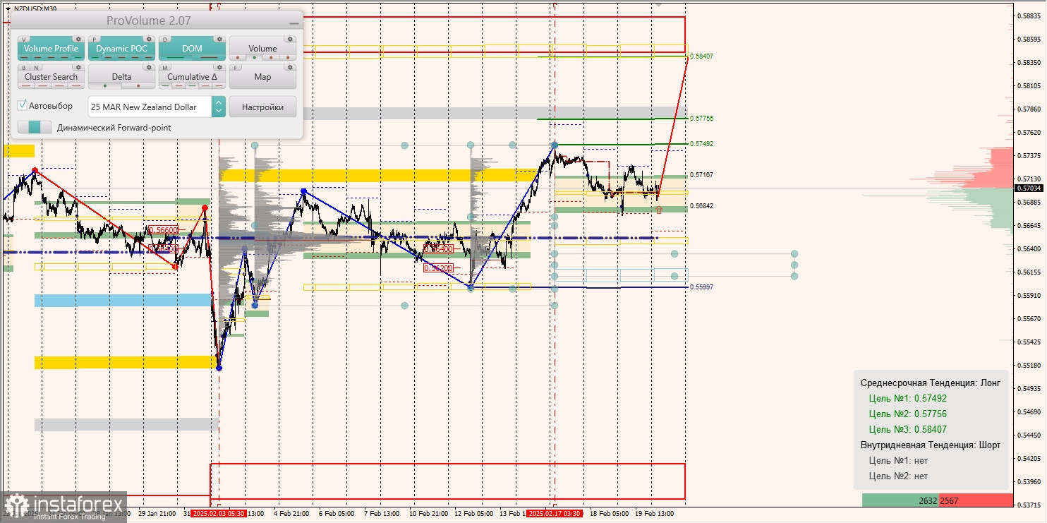1047x523 pixels.
Task: Click the current price tag 0.57034
Action: [x=1028, y=188]
